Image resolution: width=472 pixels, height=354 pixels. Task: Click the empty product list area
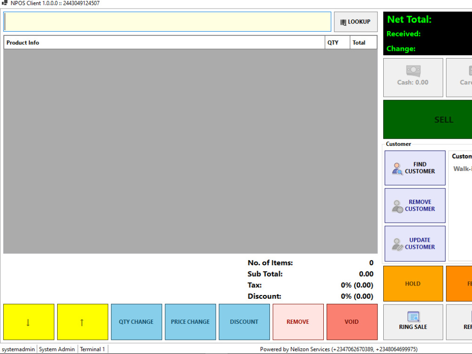click(x=190, y=151)
